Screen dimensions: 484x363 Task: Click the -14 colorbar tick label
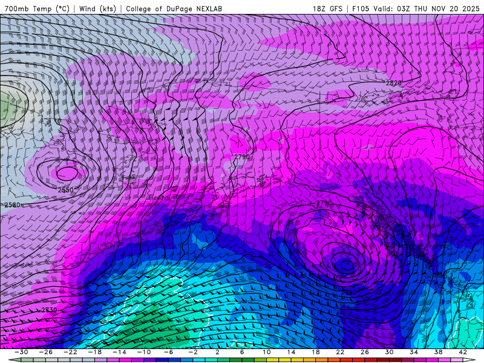point(119,352)
